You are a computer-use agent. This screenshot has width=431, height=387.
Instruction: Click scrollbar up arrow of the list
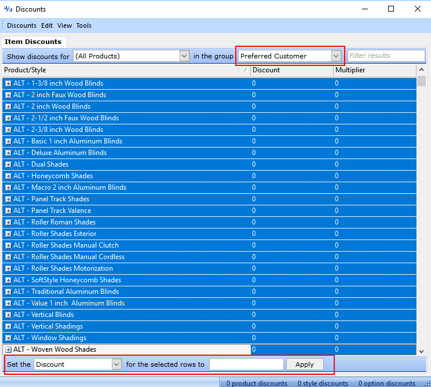tap(421, 70)
